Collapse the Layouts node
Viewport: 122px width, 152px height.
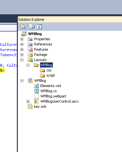tap(22, 60)
